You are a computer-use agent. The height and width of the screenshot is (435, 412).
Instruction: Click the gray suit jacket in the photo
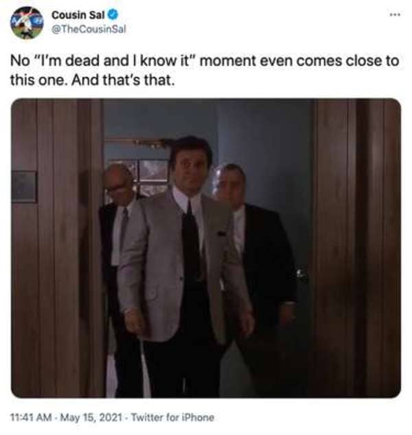155,266
